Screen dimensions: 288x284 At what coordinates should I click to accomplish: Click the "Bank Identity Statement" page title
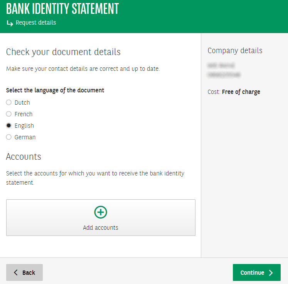click(62, 8)
